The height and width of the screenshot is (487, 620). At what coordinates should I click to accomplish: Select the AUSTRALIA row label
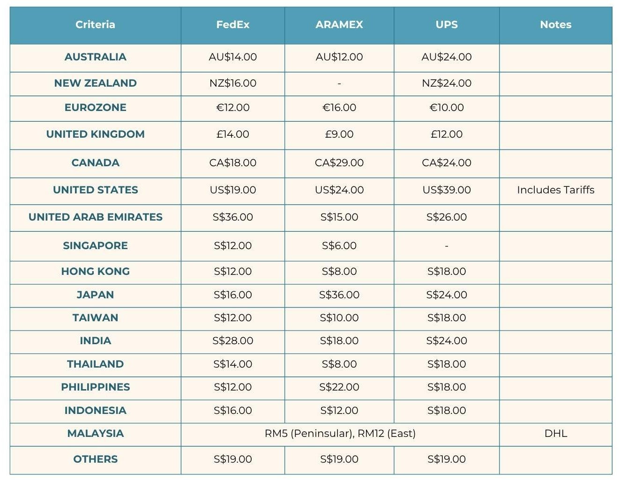[x=95, y=57]
